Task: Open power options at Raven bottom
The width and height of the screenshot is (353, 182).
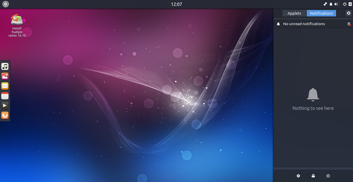Action: [328, 176]
